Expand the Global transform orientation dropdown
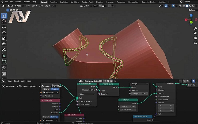 coord(87,6)
